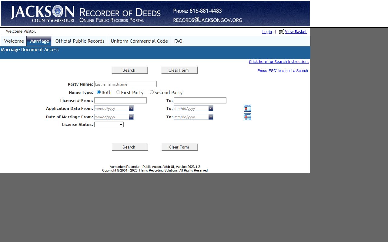Open the Application Date calendar icon
Screen dimensions: 388x242
coord(248,108)
